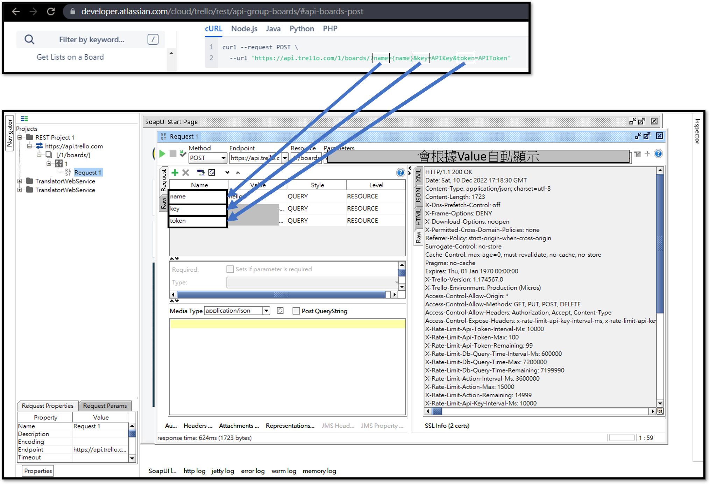The width and height of the screenshot is (710, 484).
Task: Open the http log panel
Action: [194, 471]
